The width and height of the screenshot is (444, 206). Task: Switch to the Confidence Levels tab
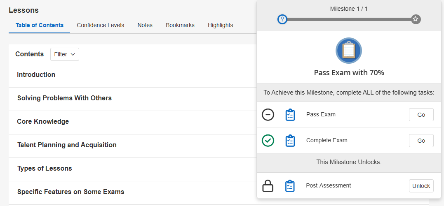tap(100, 25)
